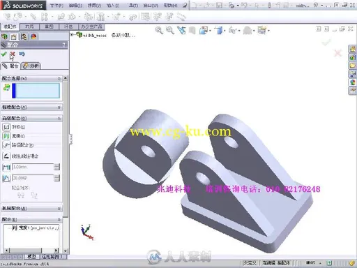
Task: Switch to the 草图 Sketch tab
Action: coord(49,27)
